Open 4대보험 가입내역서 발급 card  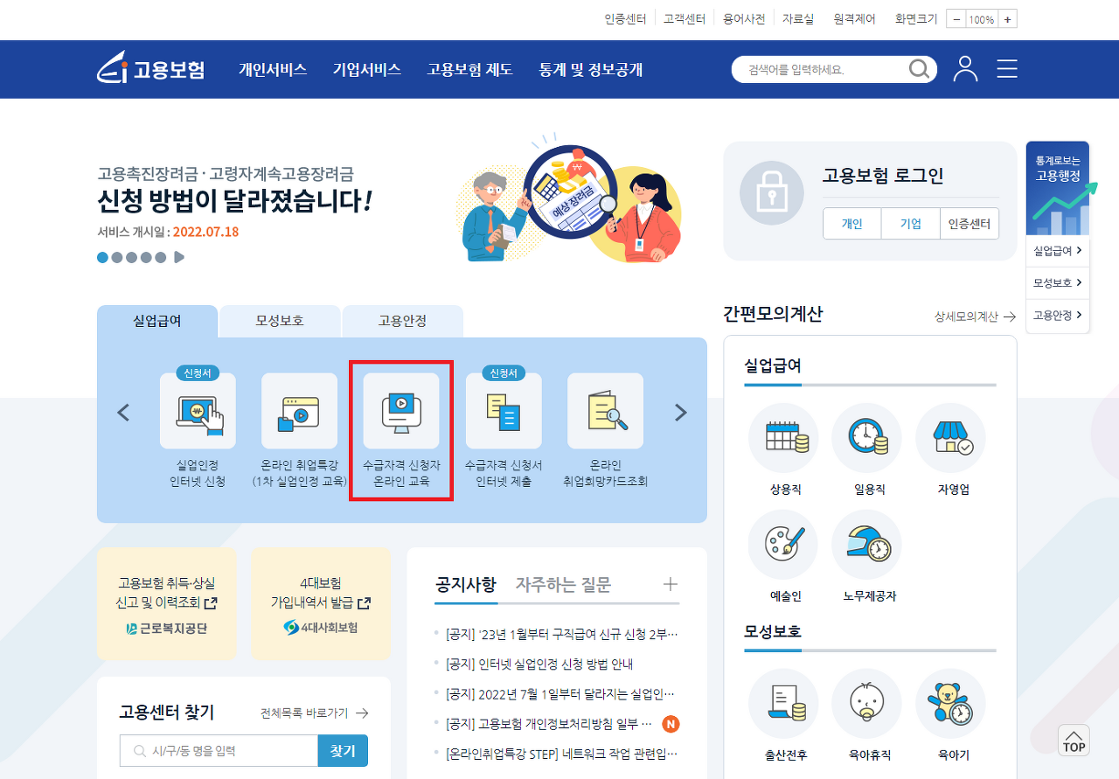click(x=321, y=603)
